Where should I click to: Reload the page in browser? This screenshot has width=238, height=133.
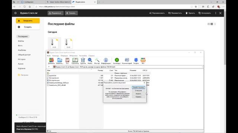click(x=25, y=7)
